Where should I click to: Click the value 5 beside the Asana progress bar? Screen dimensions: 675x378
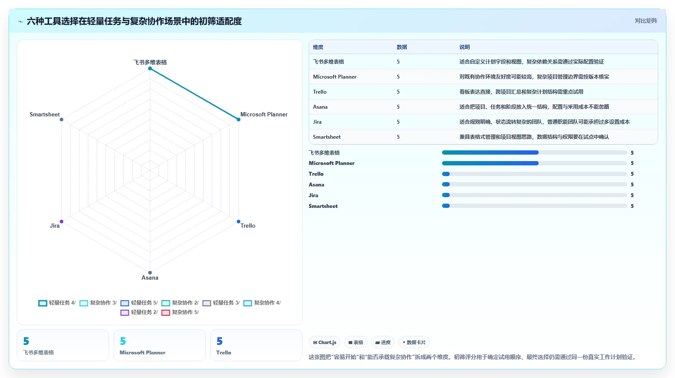(632, 185)
